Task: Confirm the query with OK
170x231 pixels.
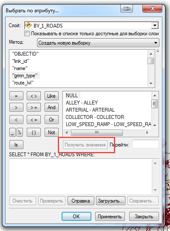Action: (76, 217)
